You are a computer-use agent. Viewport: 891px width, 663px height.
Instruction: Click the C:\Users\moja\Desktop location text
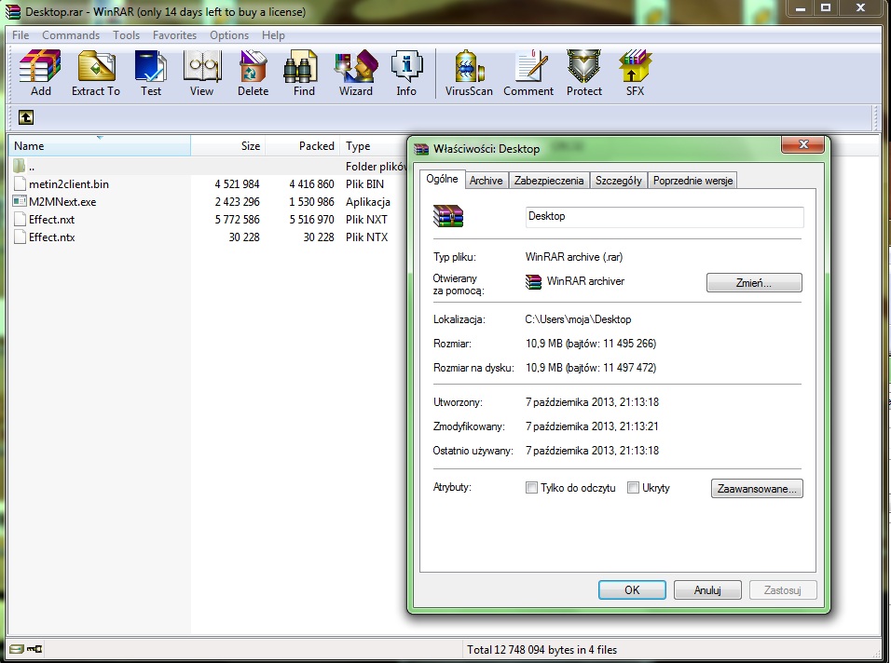[x=578, y=319]
